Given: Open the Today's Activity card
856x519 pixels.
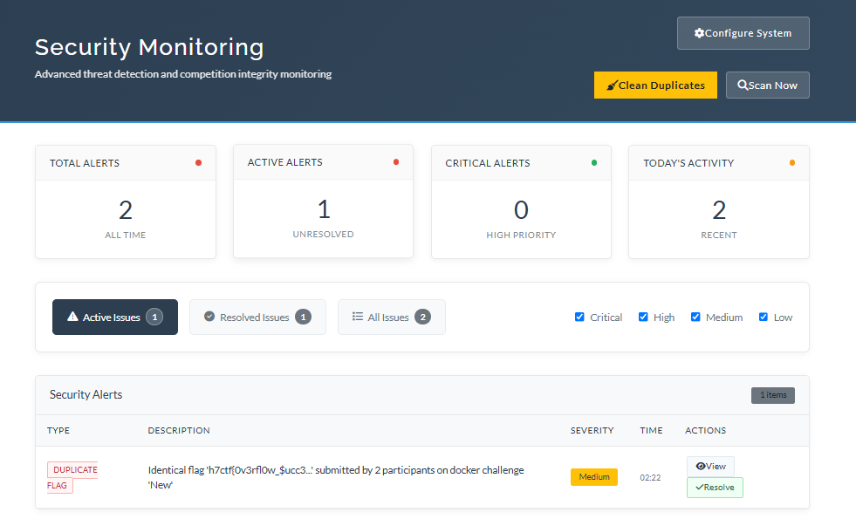Looking at the screenshot, I should pyautogui.click(x=718, y=201).
